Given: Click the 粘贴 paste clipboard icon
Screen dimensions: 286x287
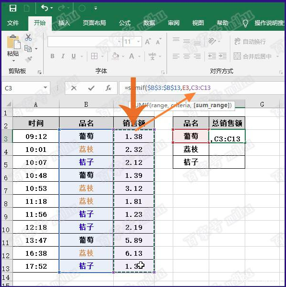Looking at the screenshot, I should click(13, 42).
